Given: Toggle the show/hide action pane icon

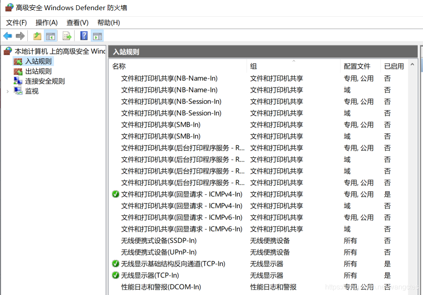Looking at the screenshot, I should point(97,36).
